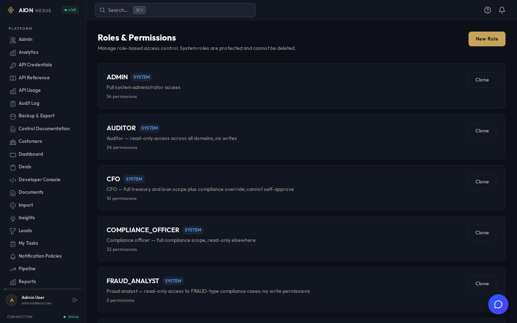Open the chat support bubble

pos(498,304)
